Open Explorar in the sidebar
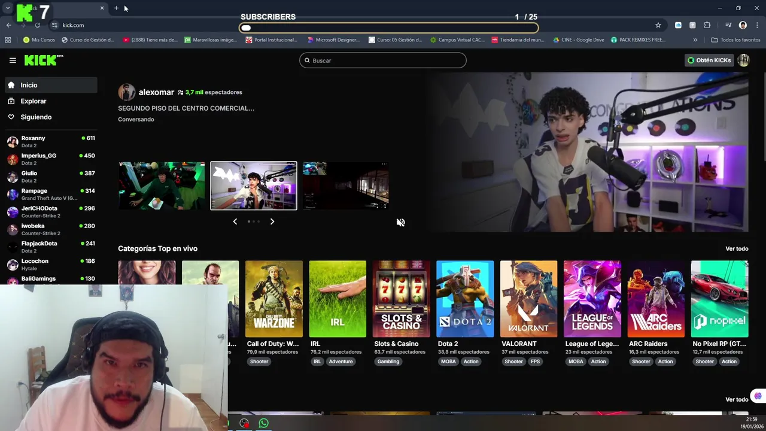The height and width of the screenshot is (431, 766). (51, 101)
